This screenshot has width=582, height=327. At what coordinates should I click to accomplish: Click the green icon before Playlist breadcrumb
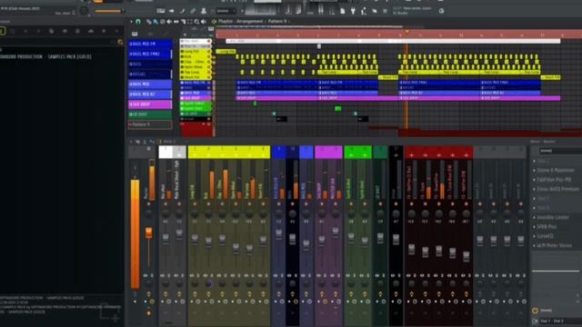tap(214, 22)
